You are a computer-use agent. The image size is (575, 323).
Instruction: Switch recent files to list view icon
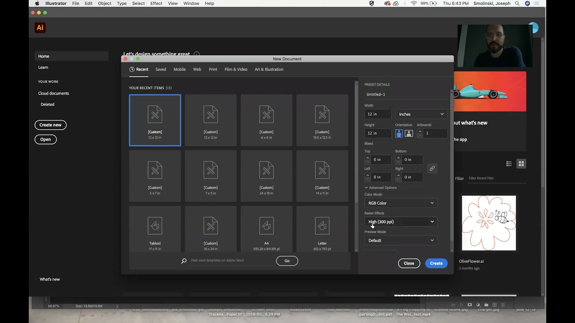coord(509,164)
